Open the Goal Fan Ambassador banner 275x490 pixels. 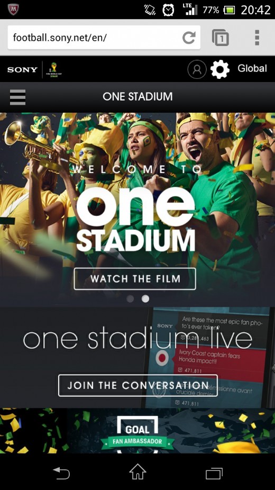click(137, 431)
